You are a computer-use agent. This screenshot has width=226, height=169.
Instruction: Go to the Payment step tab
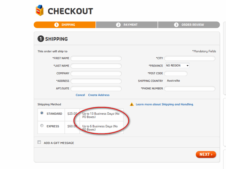pyautogui.click(x=127, y=25)
